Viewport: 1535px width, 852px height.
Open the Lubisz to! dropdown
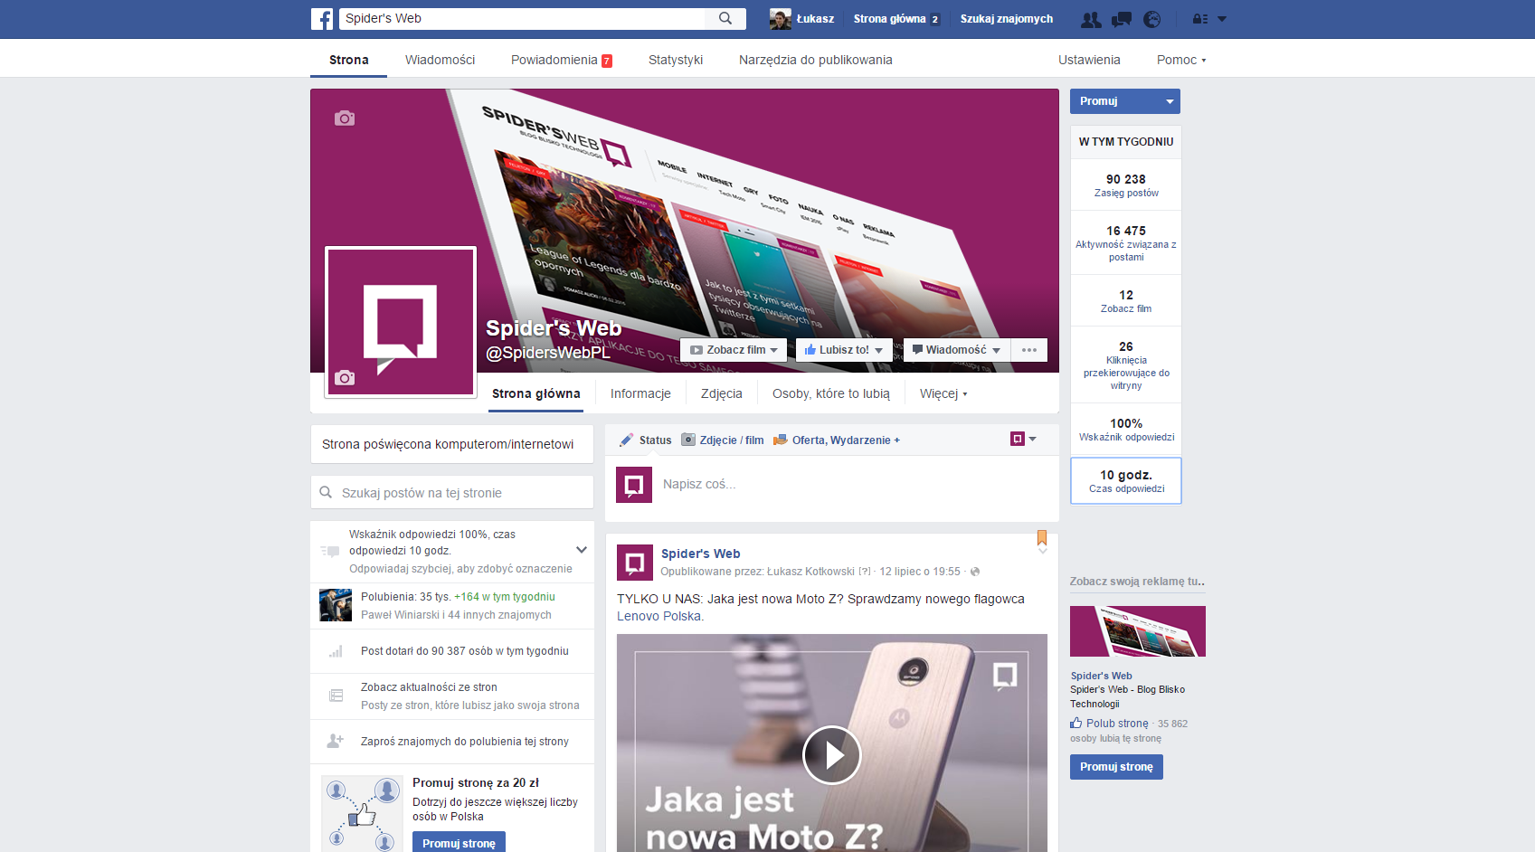point(844,350)
